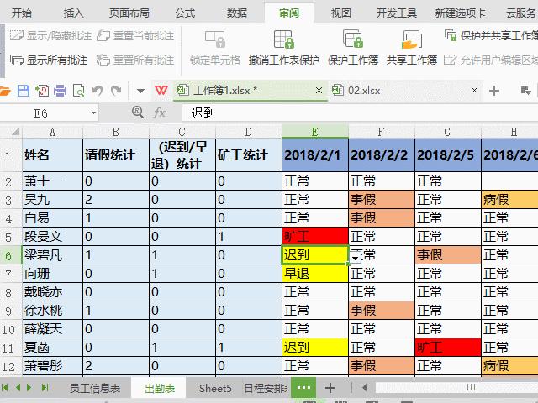Image resolution: width=538 pixels, height=403 pixels.
Task: Select the orange 病假 cell in row 3
Action: click(x=509, y=200)
